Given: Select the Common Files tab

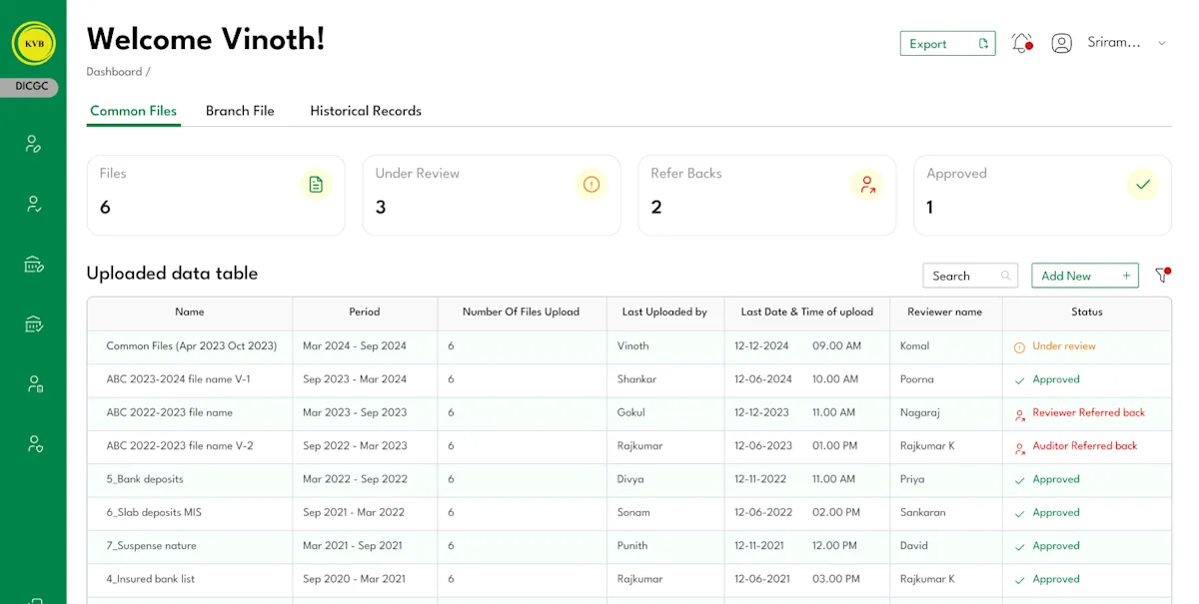Looking at the screenshot, I should (134, 111).
